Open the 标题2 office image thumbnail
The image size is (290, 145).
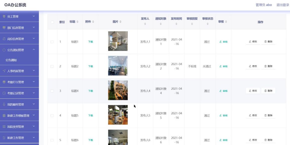point(118,66)
